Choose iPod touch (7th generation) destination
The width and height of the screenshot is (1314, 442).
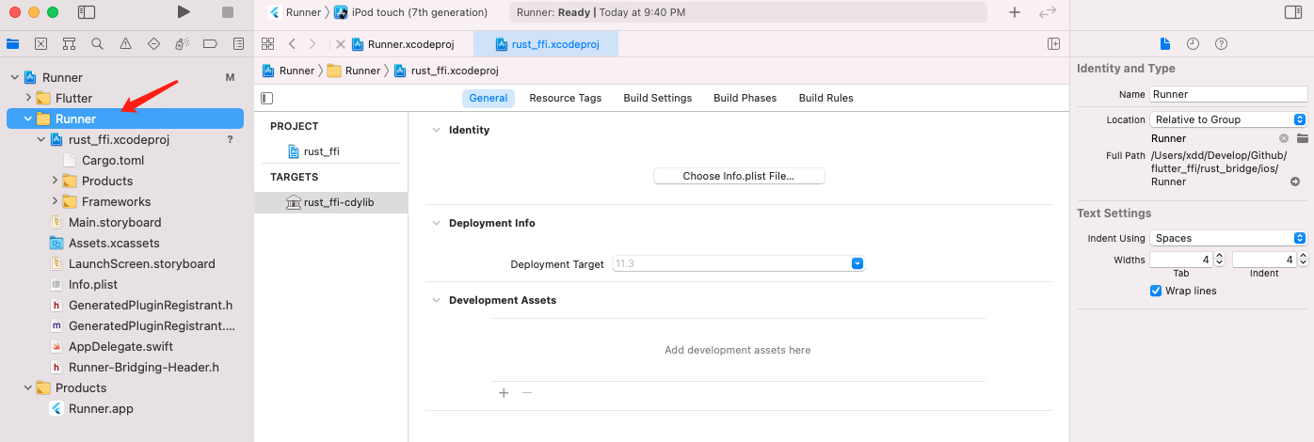pyautogui.click(x=411, y=12)
